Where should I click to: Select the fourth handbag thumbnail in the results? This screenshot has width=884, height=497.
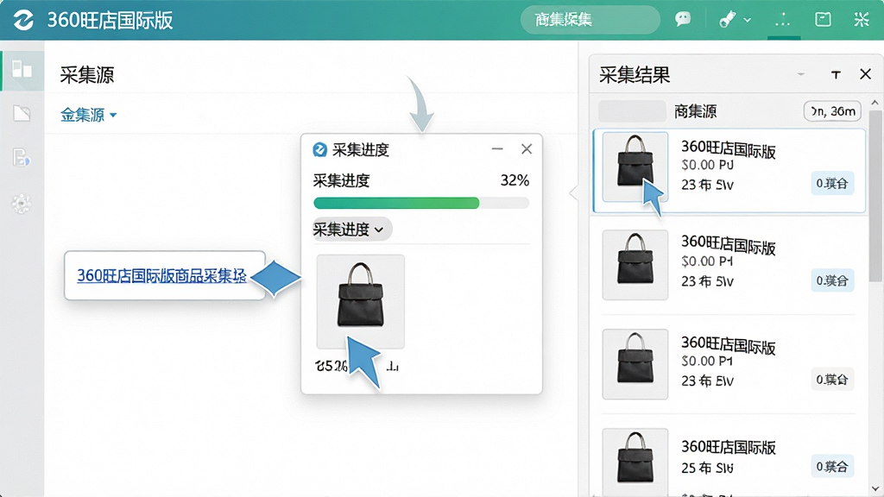point(635,462)
